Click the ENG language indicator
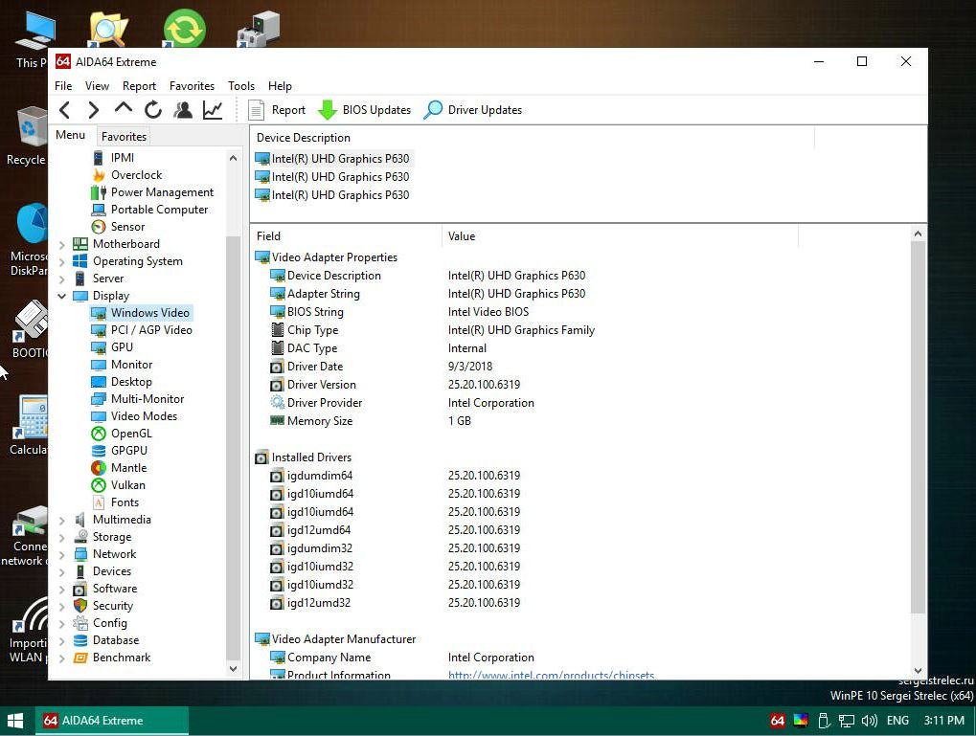The height and width of the screenshot is (736, 976). pyautogui.click(x=897, y=721)
